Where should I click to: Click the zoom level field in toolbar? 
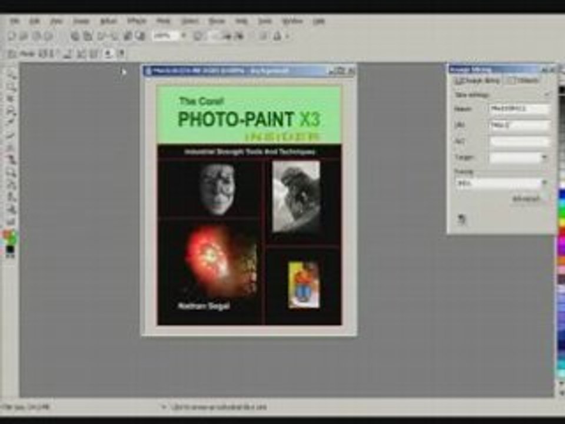[x=165, y=36]
